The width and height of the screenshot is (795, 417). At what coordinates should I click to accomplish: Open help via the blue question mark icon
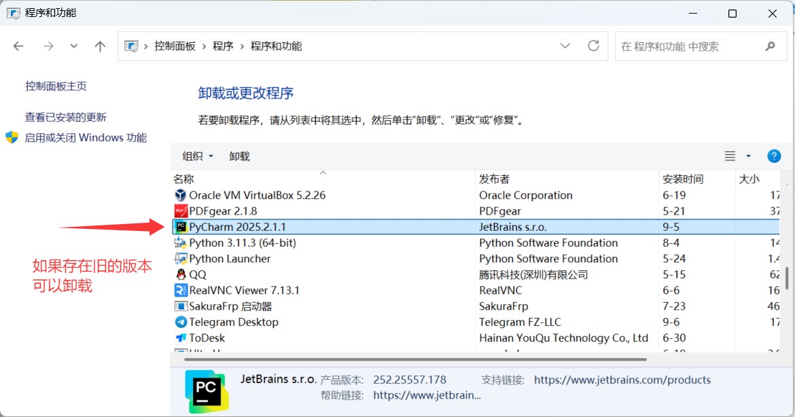[774, 156]
